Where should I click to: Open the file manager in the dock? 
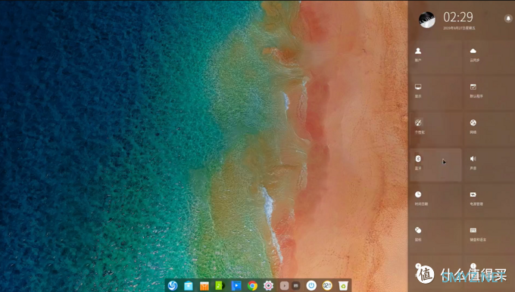(189, 286)
